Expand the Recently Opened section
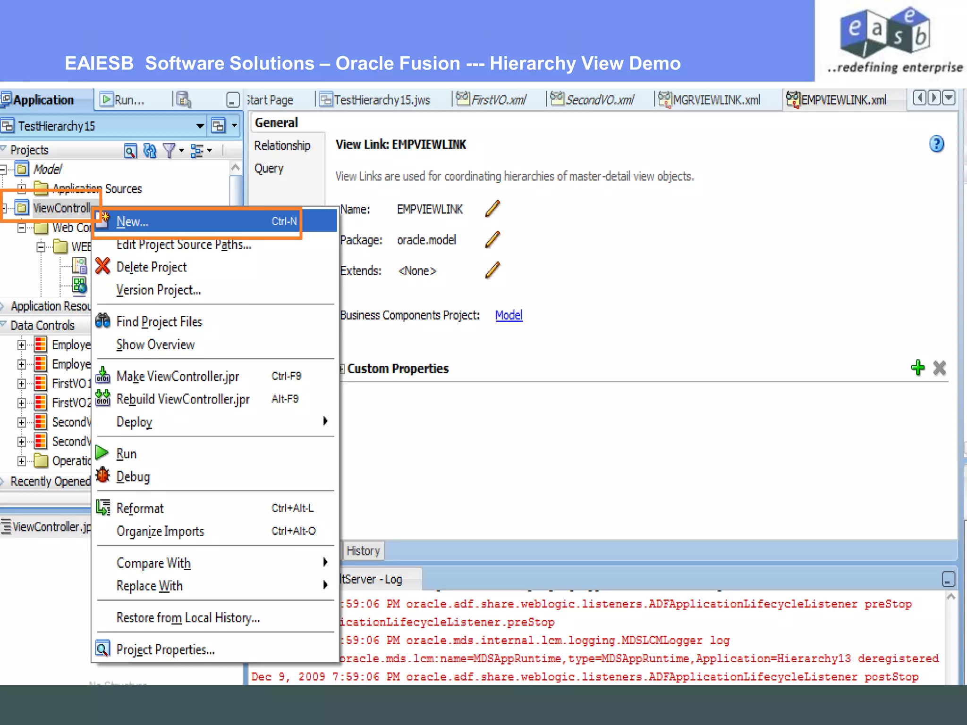The width and height of the screenshot is (967, 725). (x=3, y=481)
